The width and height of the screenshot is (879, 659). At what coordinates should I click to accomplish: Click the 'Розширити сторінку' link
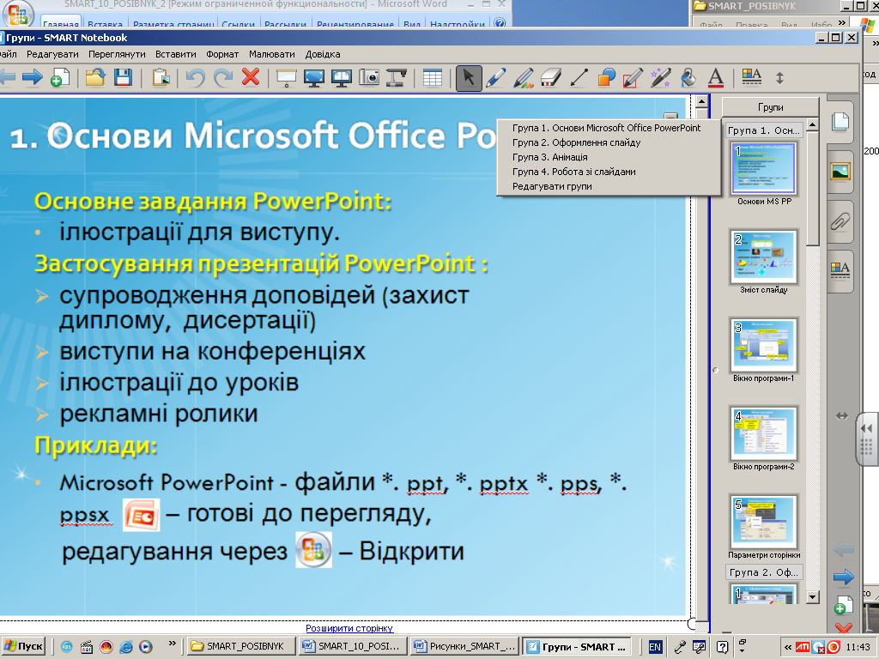[x=349, y=628]
